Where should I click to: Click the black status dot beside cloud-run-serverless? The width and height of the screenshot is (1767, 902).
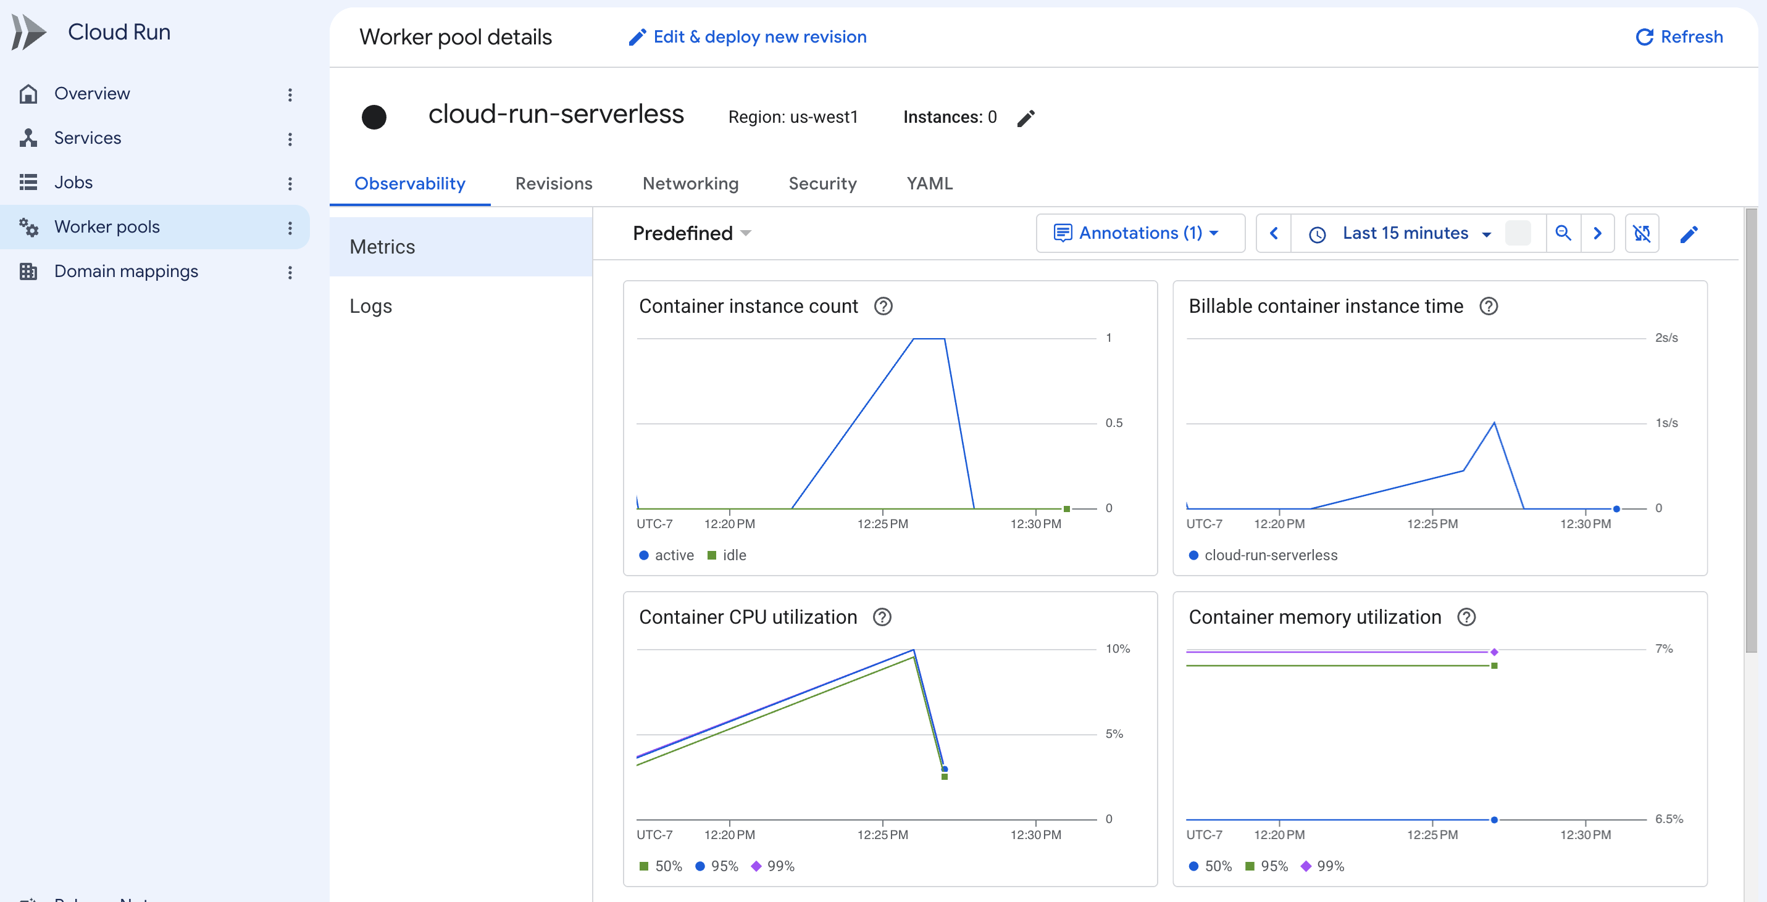(374, 117)
